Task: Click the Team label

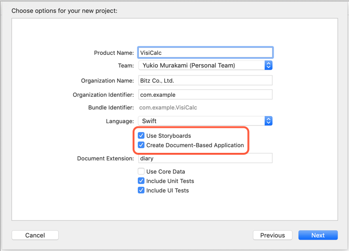Action: [126, 66]
